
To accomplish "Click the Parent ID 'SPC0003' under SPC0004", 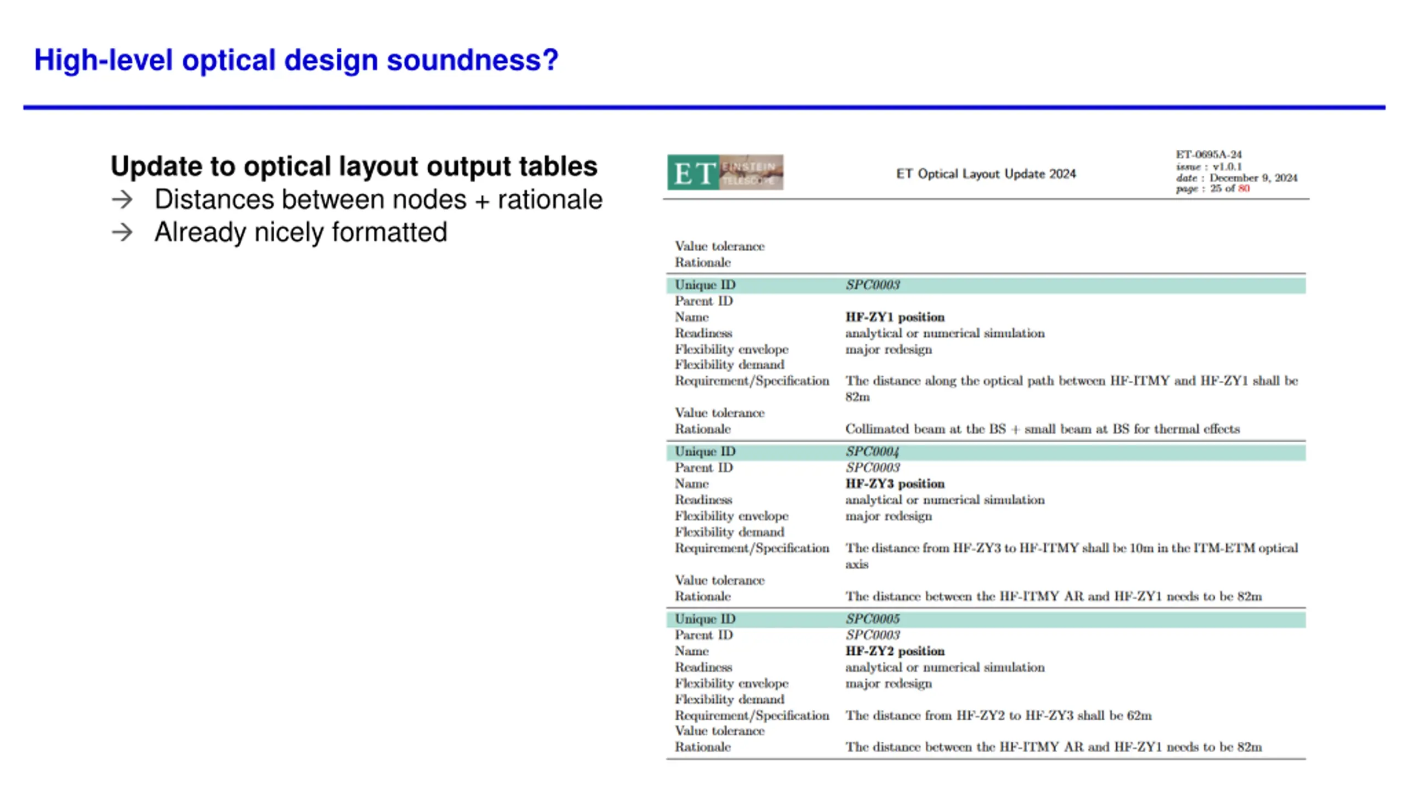I will (x=872, y=468).
